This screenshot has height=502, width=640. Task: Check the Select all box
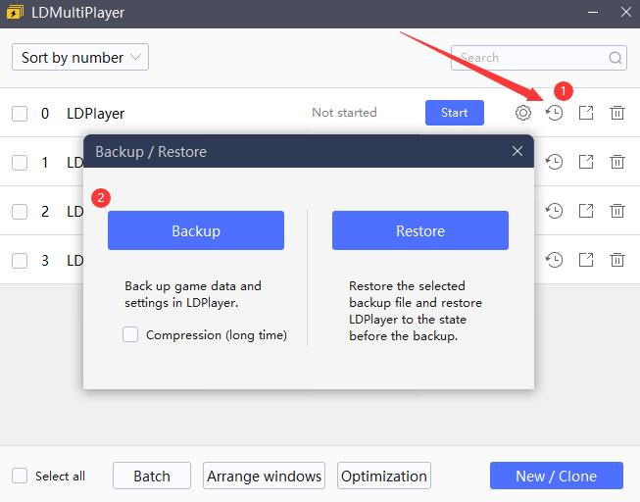pos(20,476)
